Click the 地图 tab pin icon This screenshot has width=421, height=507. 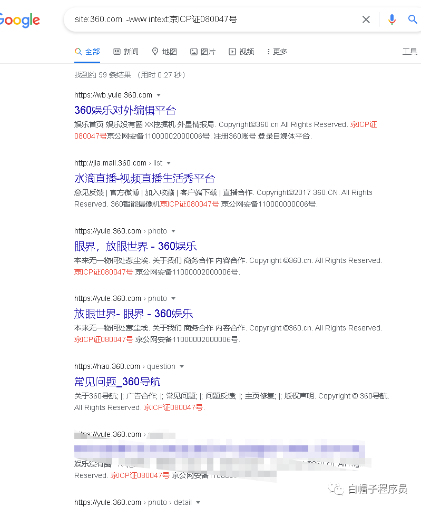pyautogui.click(x=155, y=52)
